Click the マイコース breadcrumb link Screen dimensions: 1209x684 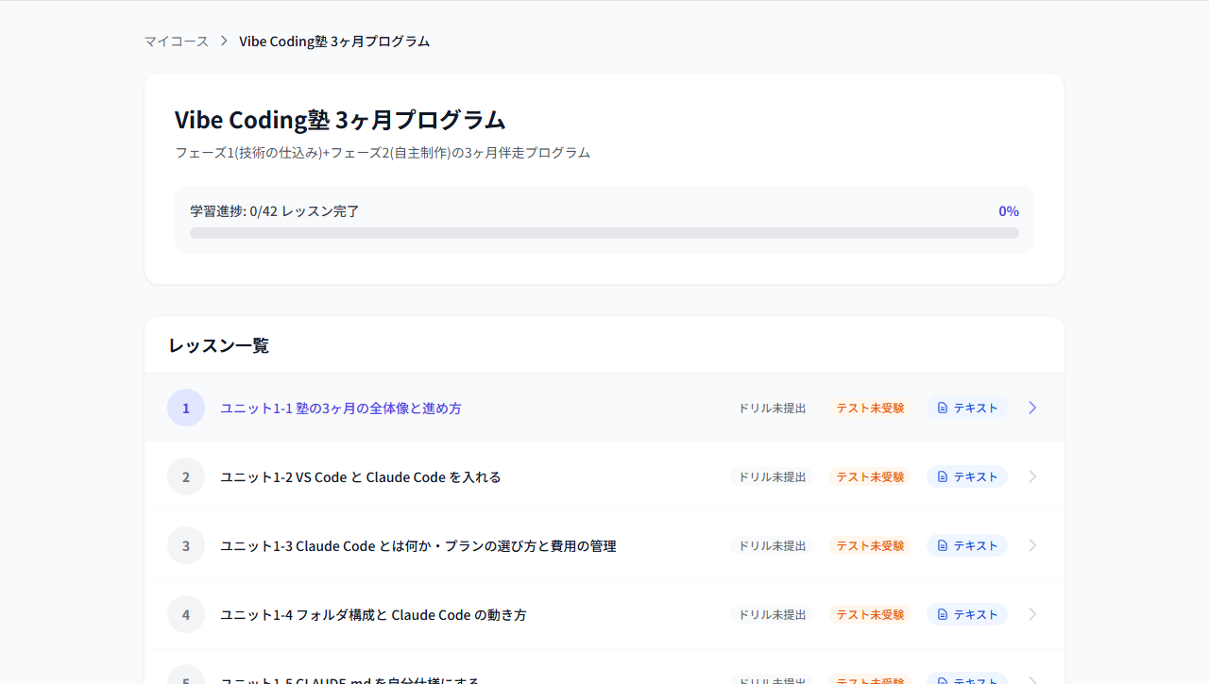177,42
